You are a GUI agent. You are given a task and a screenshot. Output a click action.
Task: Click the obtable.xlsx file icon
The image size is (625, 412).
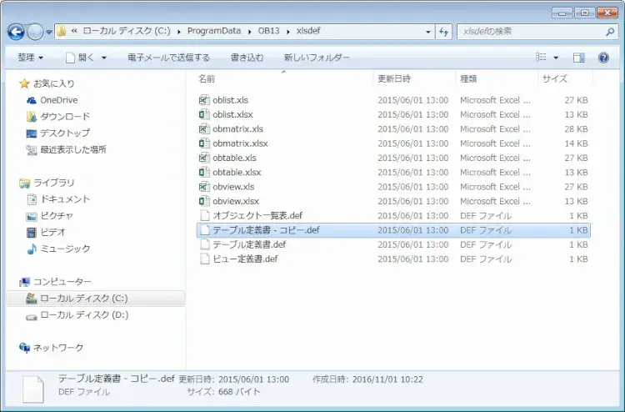tap(204, 173)
